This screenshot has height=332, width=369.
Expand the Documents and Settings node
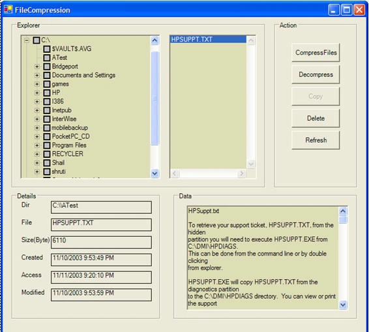[x=37, y=76]
